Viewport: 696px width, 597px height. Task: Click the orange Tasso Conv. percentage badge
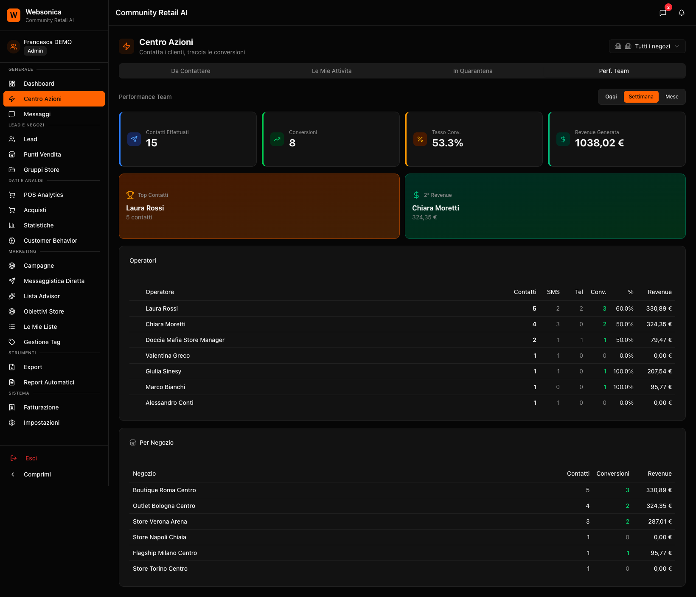(x=420, y=139)
